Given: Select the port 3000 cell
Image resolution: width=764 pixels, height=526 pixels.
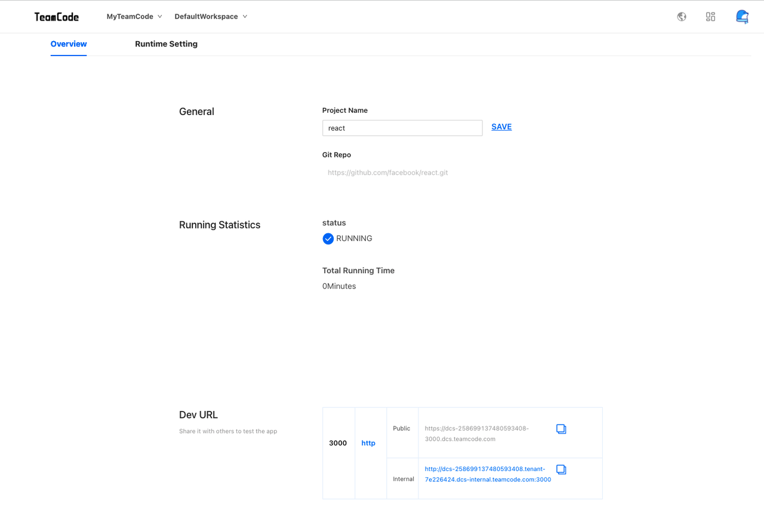Looking at the screenshot, I should click(x=338, y=443).
